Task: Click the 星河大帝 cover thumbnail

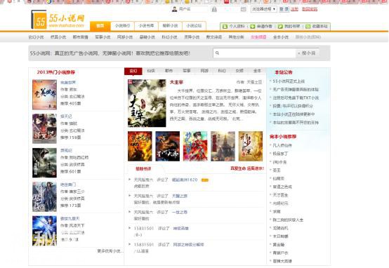Action: point(167,146)
